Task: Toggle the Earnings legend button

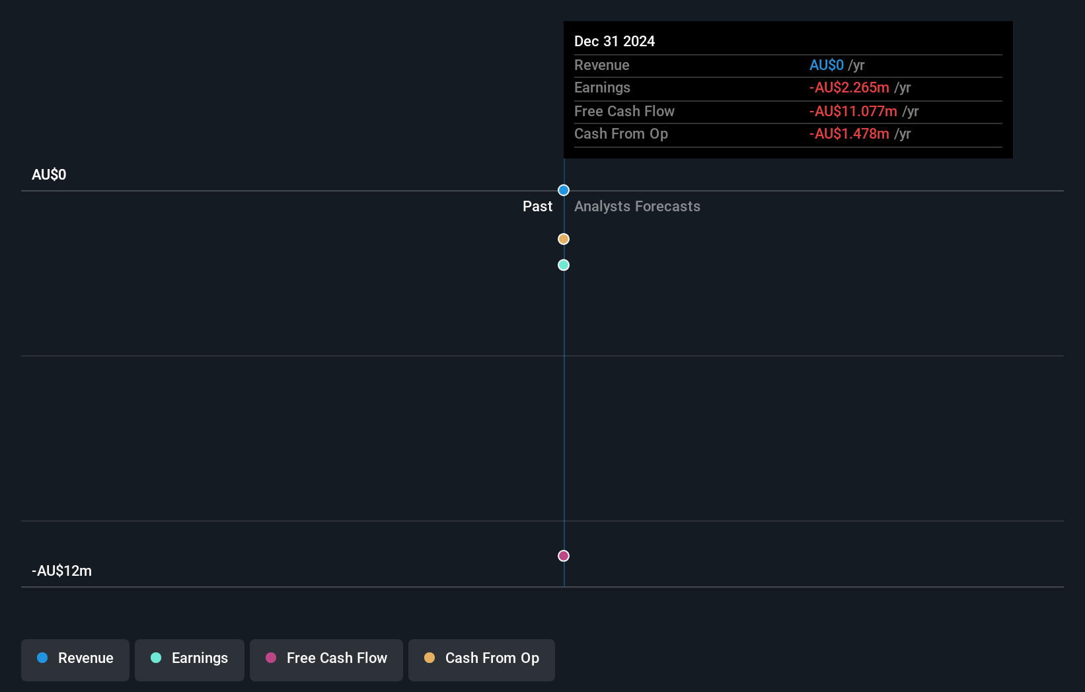Action: (190, 660)
